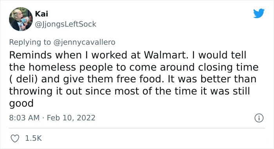Like the tweet using the heart icon
Screen dimensions: 274x149
pos(15,138)
